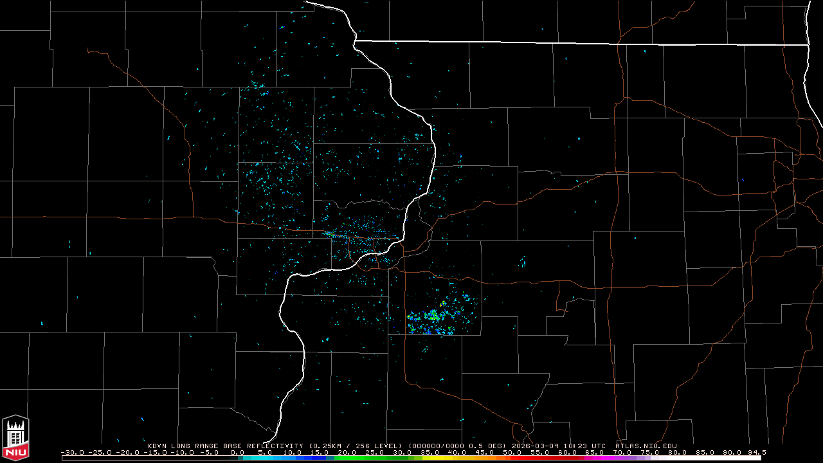Click the 2026-03-04 10:23 UTC timestamp
The height and width of the screenshot is (463, 823).
pyautogui.click(x=557, y=446)
